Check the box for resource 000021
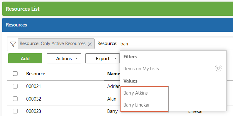 point(15,86)
